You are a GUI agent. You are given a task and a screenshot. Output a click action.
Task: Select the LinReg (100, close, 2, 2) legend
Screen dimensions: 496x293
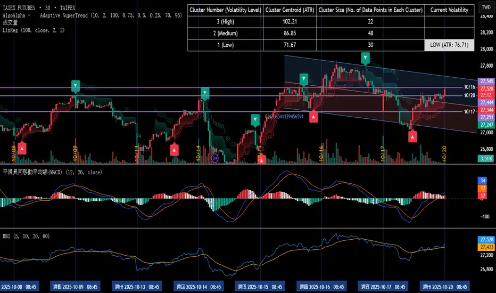(x=34, y=30)
